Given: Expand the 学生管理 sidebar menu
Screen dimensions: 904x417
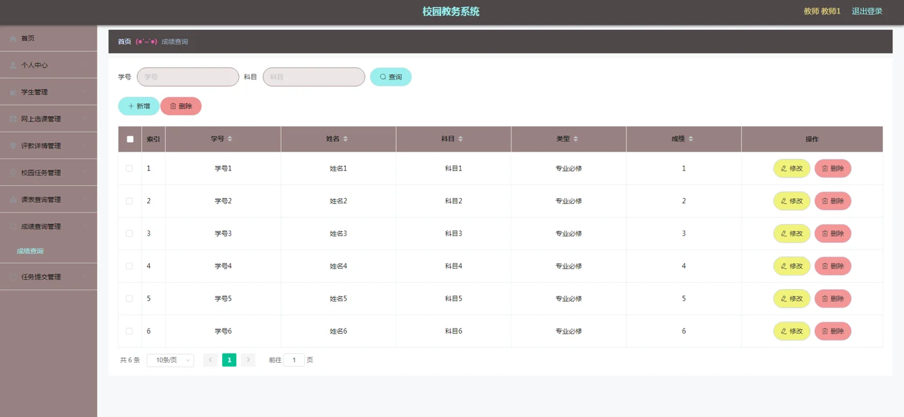Looking at the screenshot, I should pyautogui.click(x=48, y=92).
